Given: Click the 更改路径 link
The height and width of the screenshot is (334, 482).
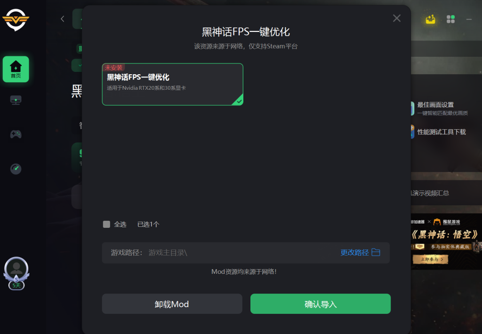Looking at the screenshot, I should coord(354,252).
